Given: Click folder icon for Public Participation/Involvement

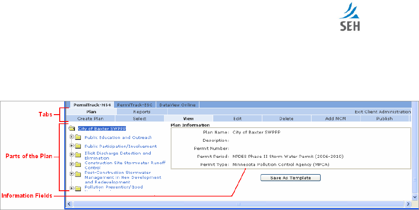Looking at the screenshot, I should (78, 146).
